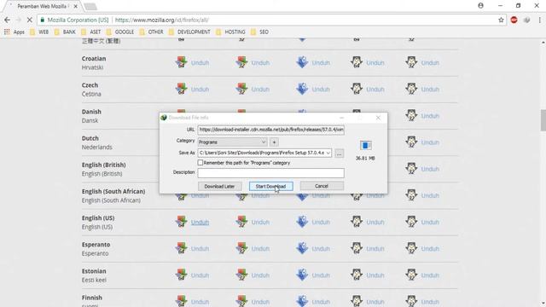The width and height of the screenshot is (546, 307).
Task: Click Esperanto Linux 64-bit Unduh link
Action: tap(375, 248)
